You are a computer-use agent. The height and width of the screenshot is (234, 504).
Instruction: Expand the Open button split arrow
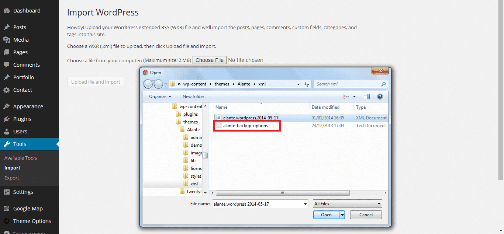[x=342, y=215]
